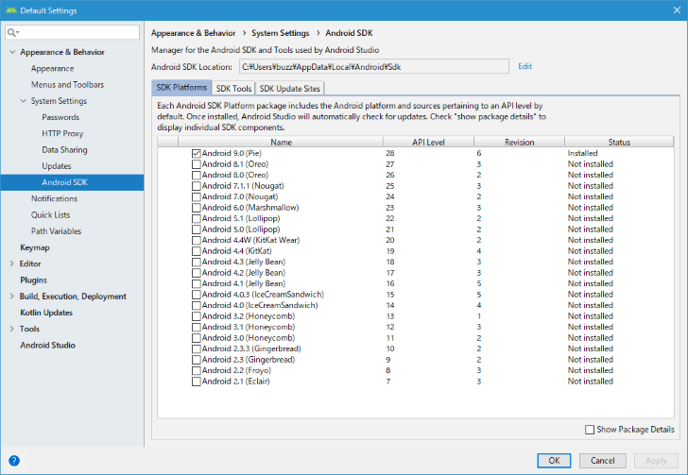This screenshot has width=688, height=475.
Task: Open Notifications settings
Action: pos(54,198)
